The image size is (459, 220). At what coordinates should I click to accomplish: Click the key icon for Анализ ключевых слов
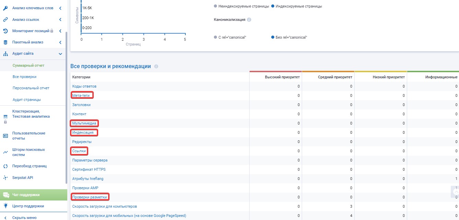coord(5,8)
